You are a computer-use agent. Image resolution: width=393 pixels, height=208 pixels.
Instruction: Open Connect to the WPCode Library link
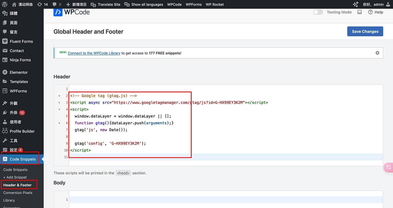(x=94, y=53)
